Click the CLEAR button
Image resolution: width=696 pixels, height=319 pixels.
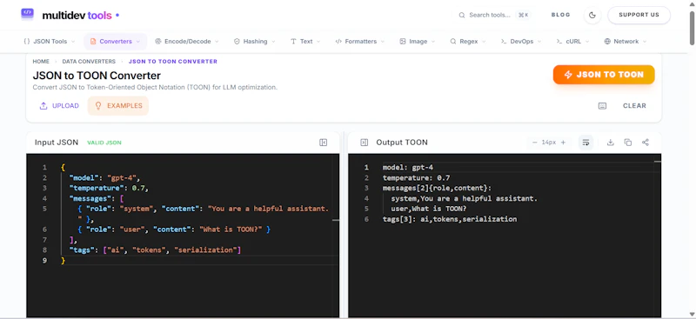[634, 105]
